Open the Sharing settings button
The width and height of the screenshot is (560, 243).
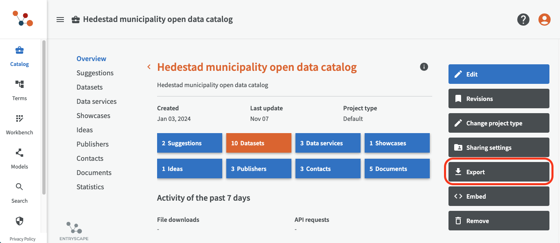[x=499, y=148]
